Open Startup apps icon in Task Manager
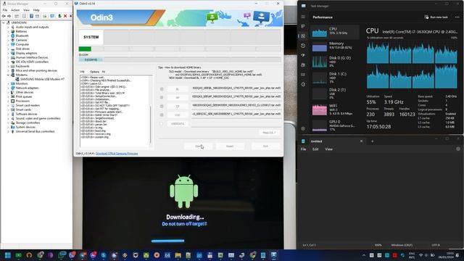This screenshot has width=464, height=261. coord(303,55)
